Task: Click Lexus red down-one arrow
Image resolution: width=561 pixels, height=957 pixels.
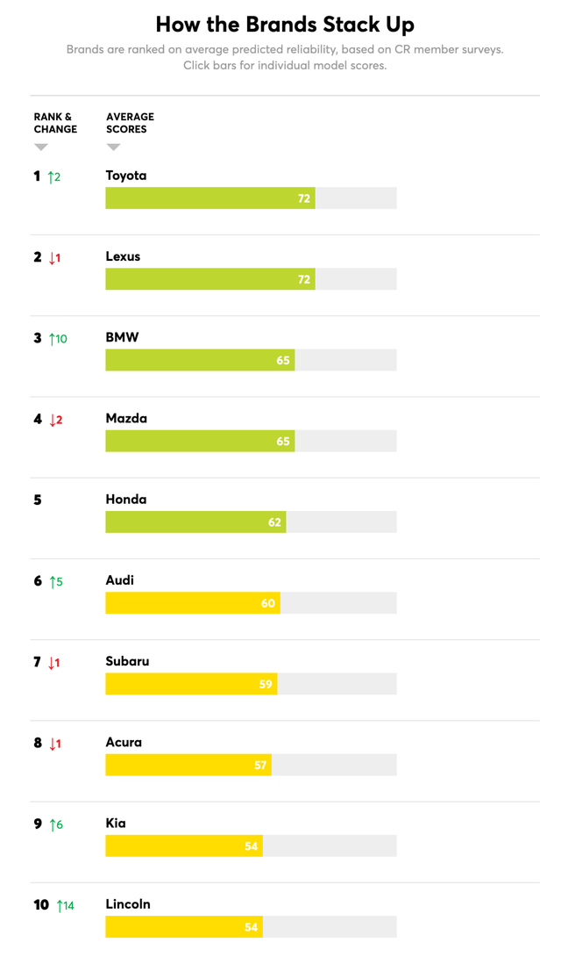Action: (x=54, y=257)
